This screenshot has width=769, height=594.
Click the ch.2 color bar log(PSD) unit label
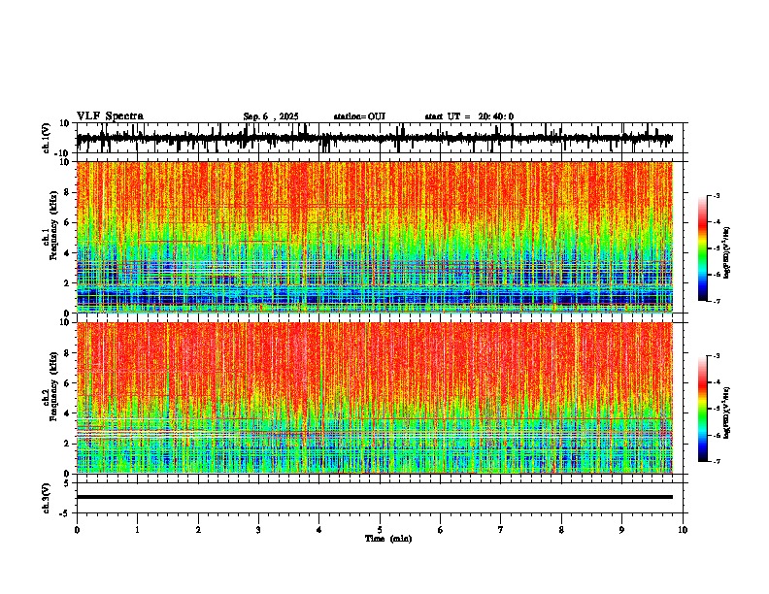(x=727, y=413)
